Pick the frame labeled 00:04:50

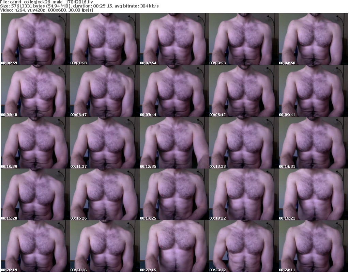coord(314,39)
